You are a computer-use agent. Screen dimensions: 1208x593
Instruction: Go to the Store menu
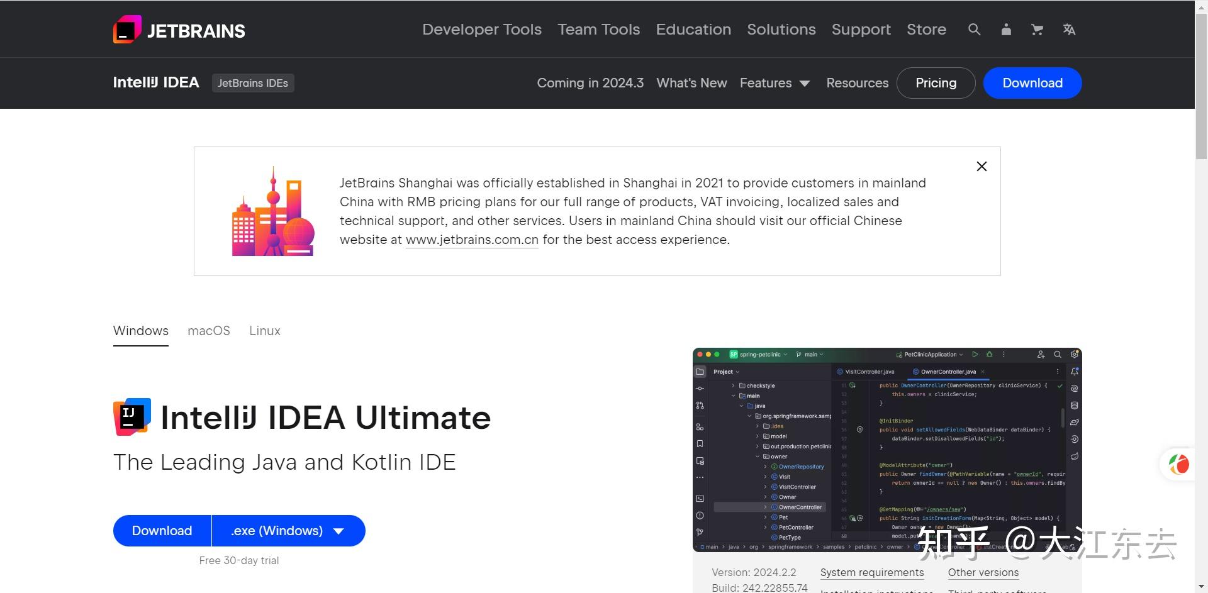tap(926, 30)
